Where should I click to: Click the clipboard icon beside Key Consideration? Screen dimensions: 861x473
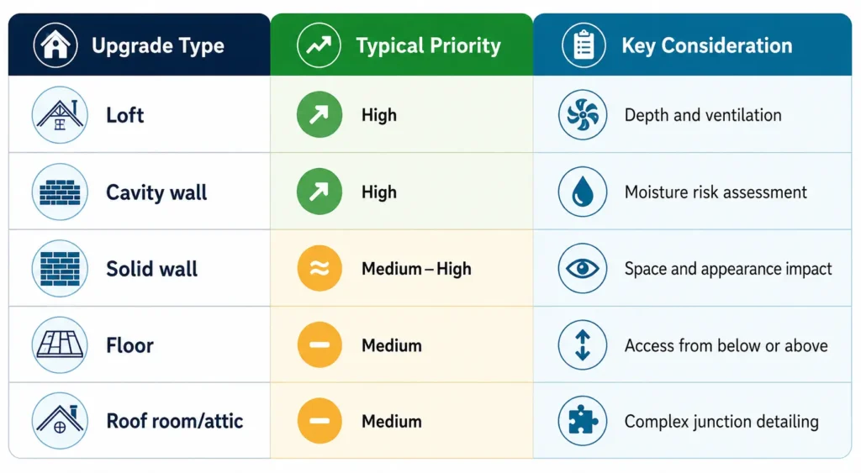pyautogui.click(x=584, y=45)
